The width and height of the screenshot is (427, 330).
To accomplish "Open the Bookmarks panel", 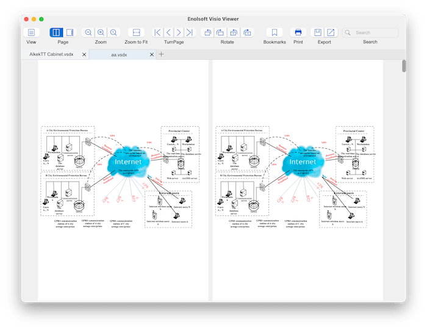I will click(274, 32).
